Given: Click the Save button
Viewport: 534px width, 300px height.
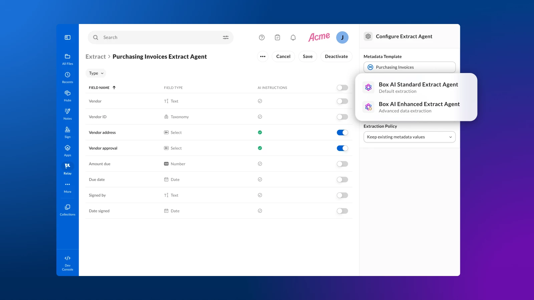Looking at the screenshot, I should [308, 56].
